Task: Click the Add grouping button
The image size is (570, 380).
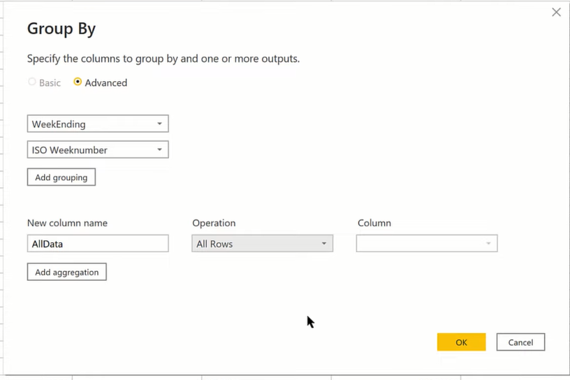Action: (61, 177)
